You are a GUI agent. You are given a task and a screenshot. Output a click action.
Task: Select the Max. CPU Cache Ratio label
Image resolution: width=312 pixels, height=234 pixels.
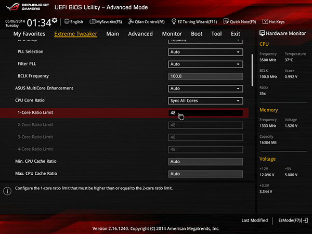pos(36,173)
